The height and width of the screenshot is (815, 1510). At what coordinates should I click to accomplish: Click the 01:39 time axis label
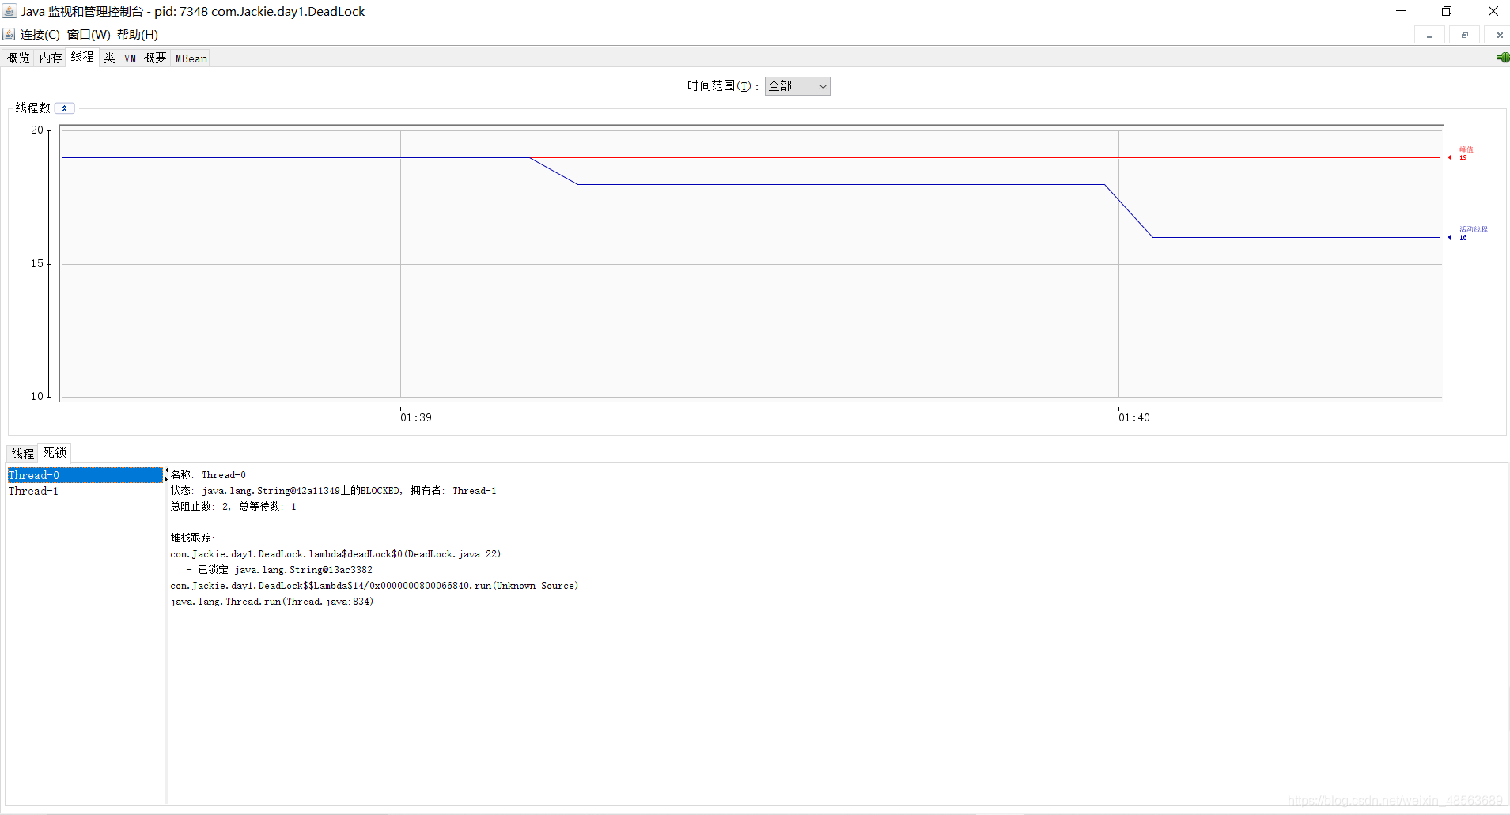pos(416,417)
